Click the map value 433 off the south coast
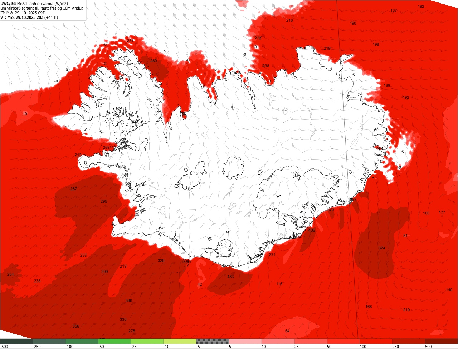The image size is (458, 349). point(230,277)
